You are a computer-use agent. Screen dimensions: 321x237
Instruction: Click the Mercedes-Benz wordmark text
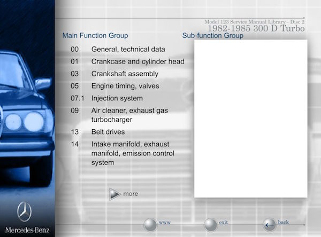click(27, 230)
